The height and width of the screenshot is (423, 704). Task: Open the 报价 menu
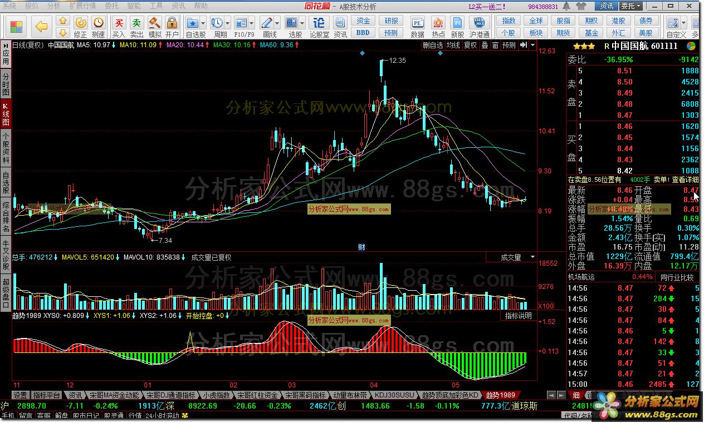[x=32, y=6]
